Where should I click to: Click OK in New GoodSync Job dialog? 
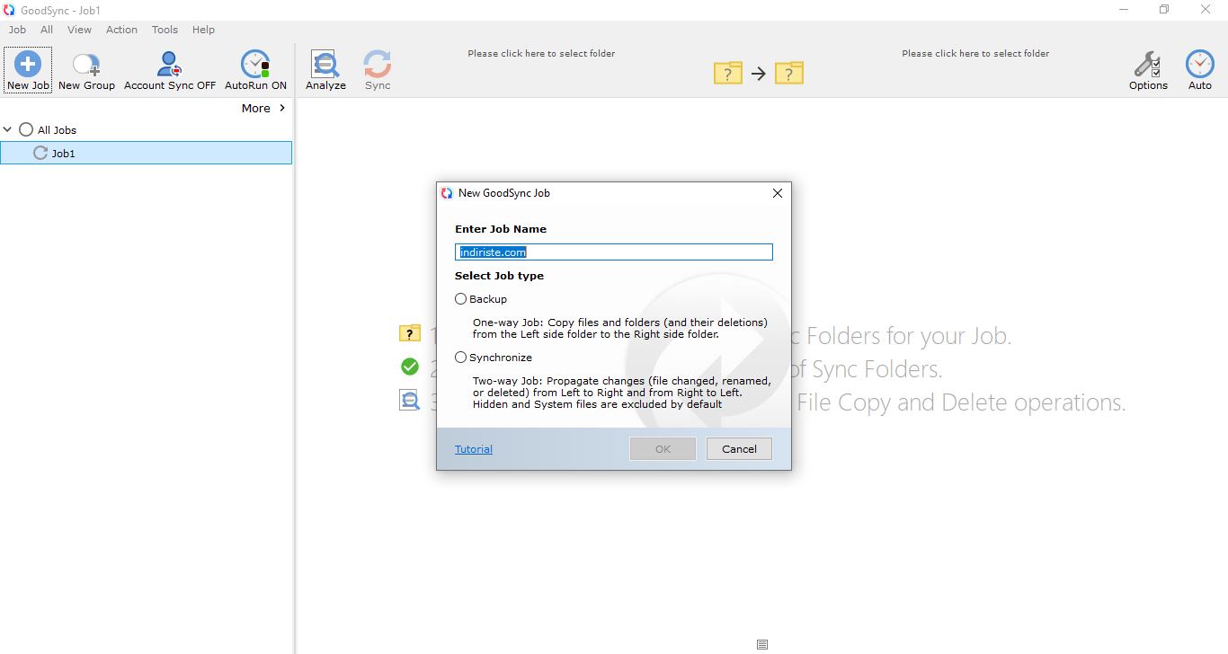[663, 449]
